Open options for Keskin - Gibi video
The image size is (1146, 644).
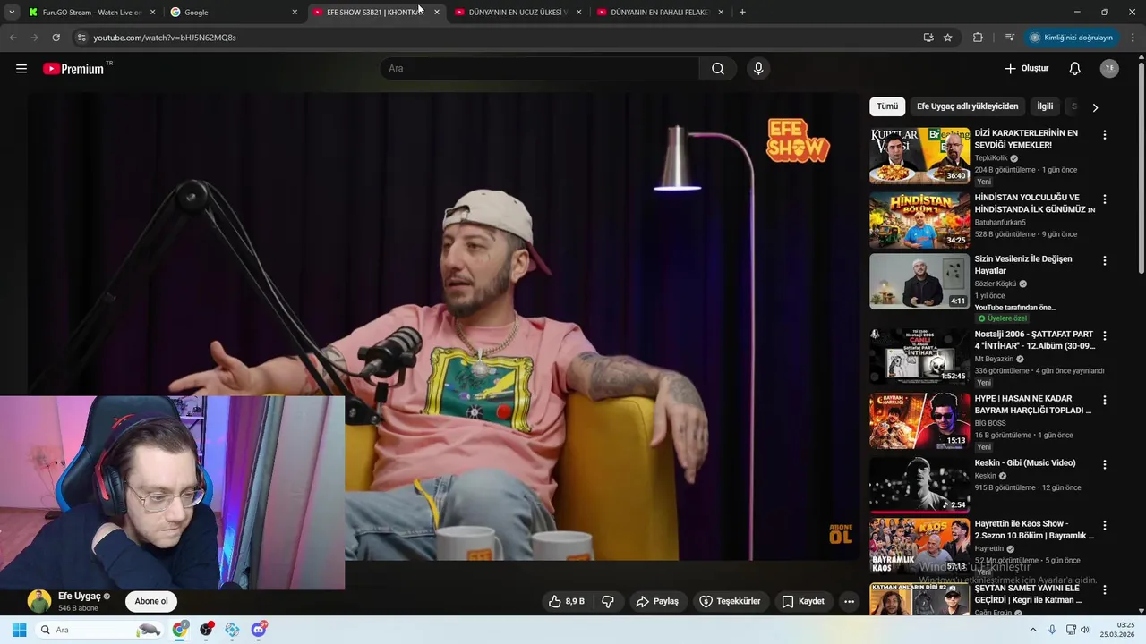coord(1104,465)
